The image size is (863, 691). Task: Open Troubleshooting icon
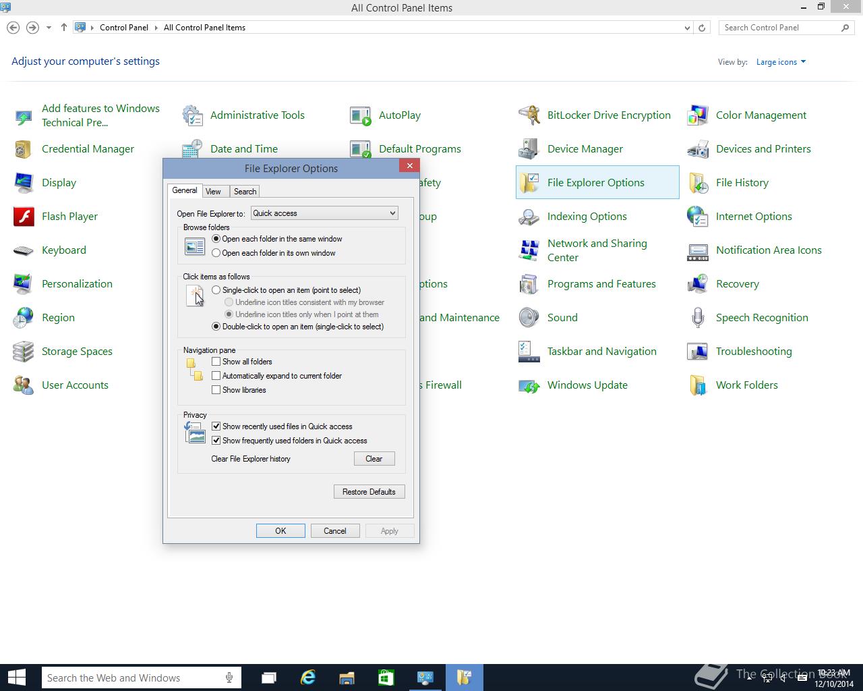(698, 352)
